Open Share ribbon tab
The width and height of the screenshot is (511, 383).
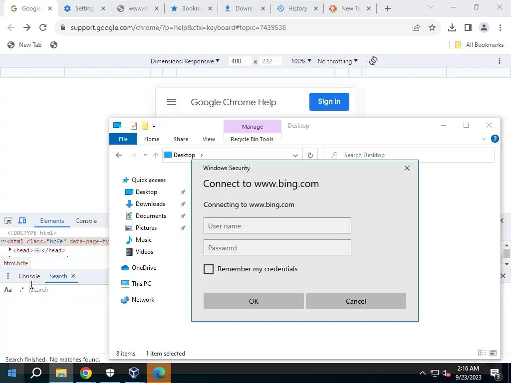pyautogui.click(x=181, y=139)
